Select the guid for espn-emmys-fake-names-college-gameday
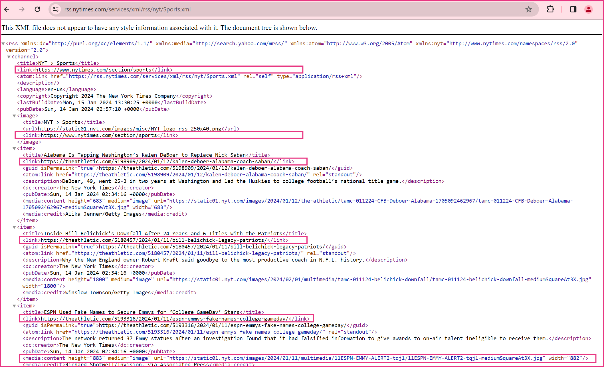 click(x=195, y=325)
